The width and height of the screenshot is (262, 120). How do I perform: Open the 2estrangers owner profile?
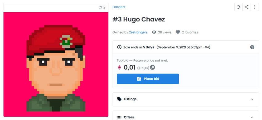(138, 32)
